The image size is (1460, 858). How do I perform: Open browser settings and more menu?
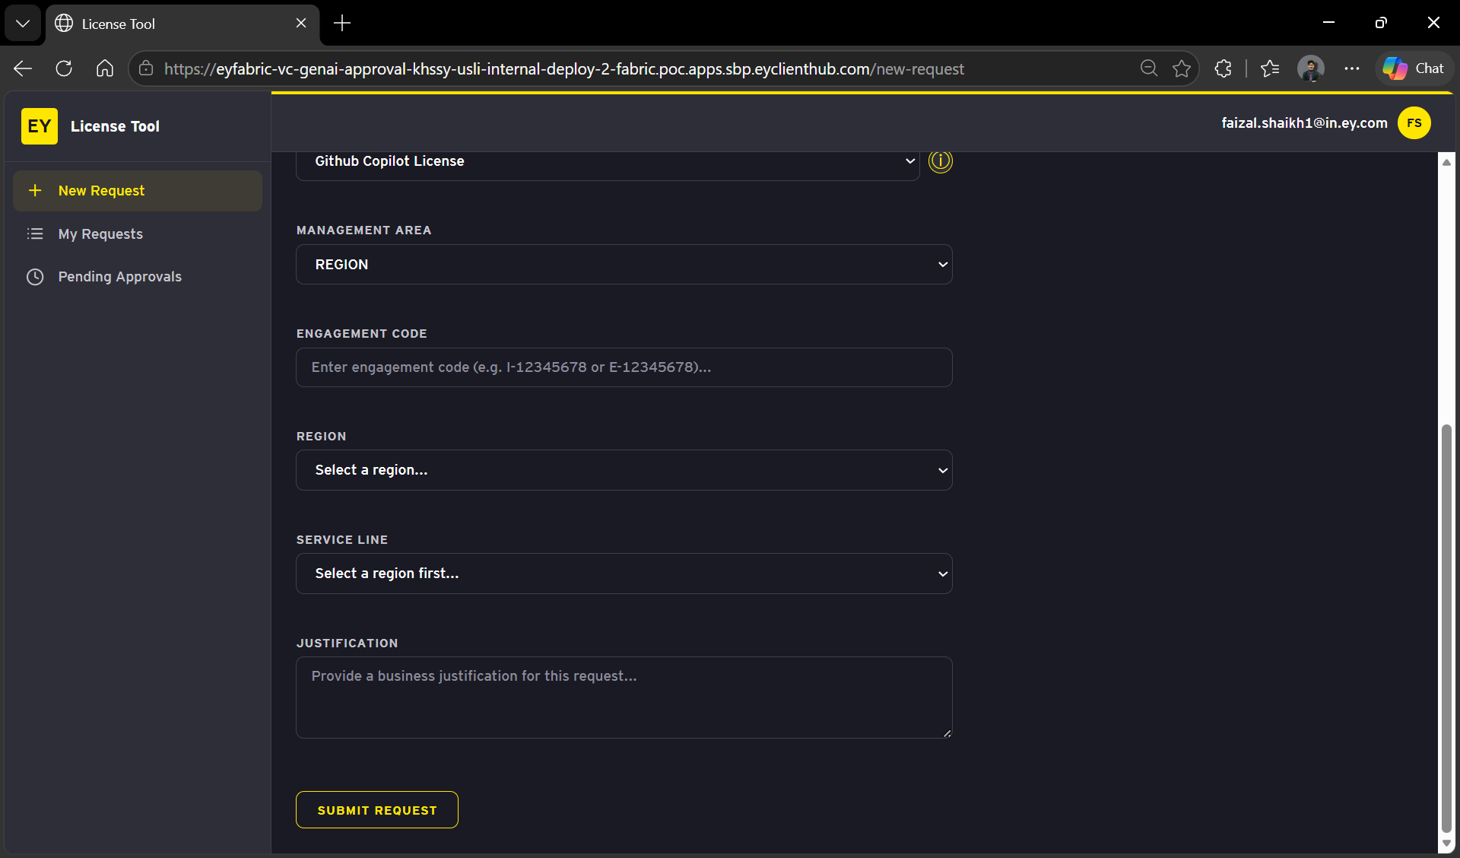1352,68
